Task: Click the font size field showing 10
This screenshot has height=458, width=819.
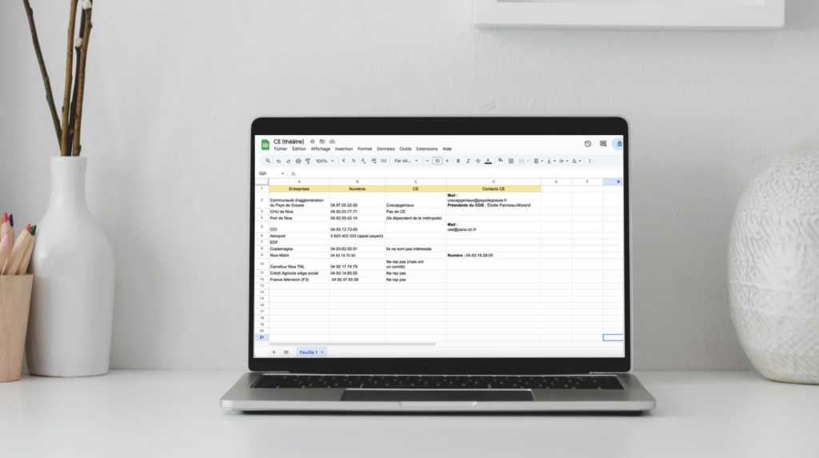Action: point(437,161)
